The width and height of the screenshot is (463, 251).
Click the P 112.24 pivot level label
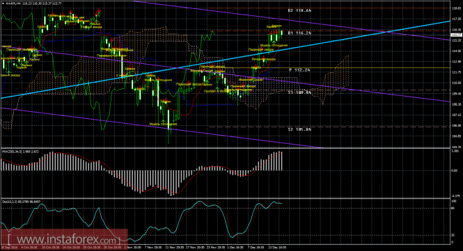tap(299, 70)
